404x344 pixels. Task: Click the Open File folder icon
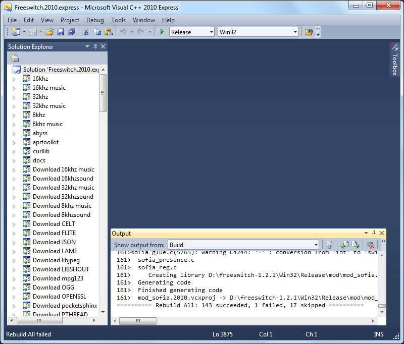point(49,32)
